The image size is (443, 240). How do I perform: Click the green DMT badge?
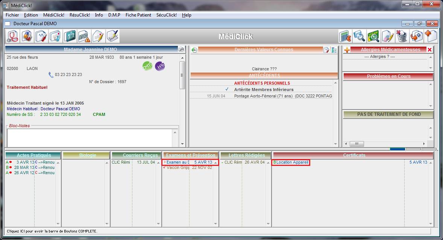click(x=147, y=66)
